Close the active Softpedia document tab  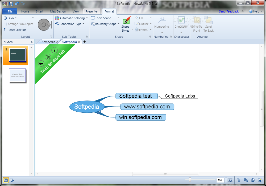(79, 42)
